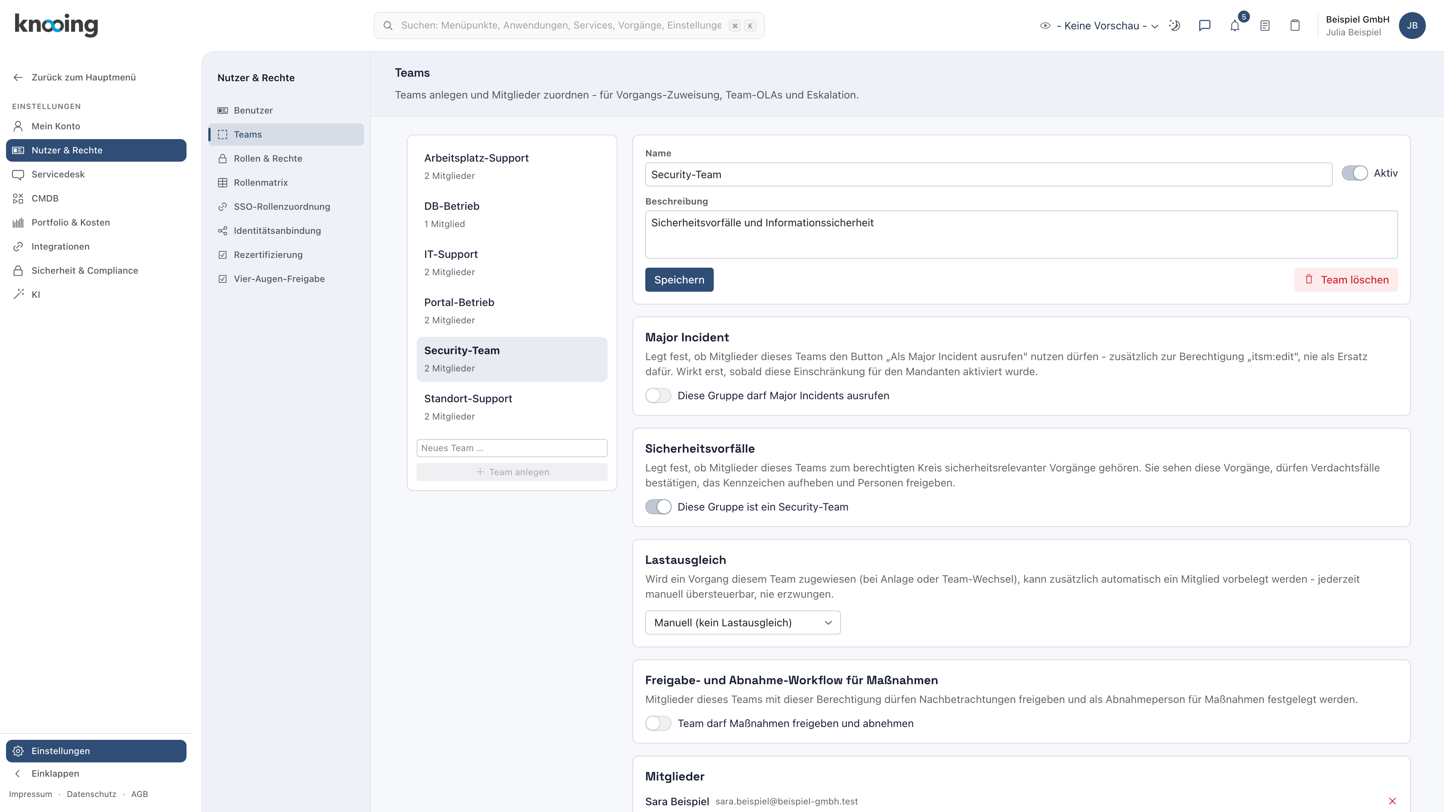This screenshot has height=812, width=1444.
Task: Click Team löschen button
Action: coord(1346,280)
